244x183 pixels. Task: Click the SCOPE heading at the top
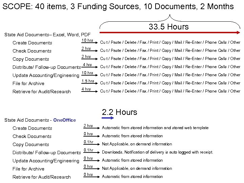click(x=118, y=7)
